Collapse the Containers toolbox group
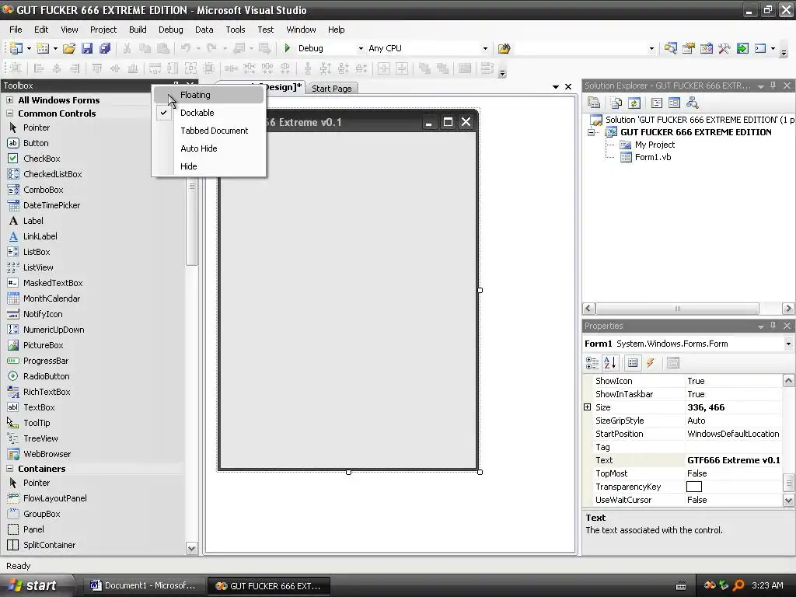 coord(9,469)
